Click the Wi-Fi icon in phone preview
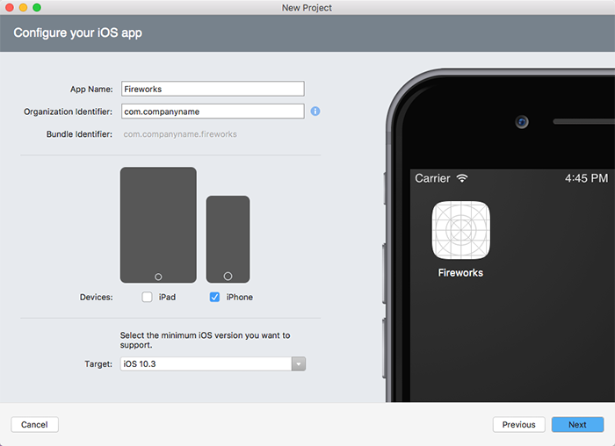615x446 pixels. coord(462,178)
